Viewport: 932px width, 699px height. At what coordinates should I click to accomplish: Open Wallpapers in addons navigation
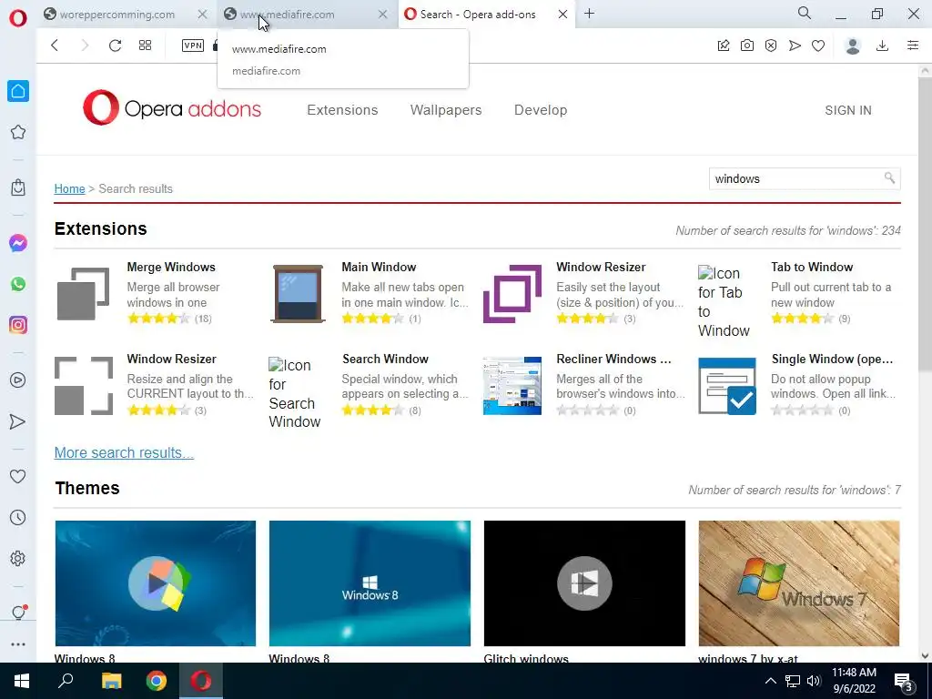point(446,110)
